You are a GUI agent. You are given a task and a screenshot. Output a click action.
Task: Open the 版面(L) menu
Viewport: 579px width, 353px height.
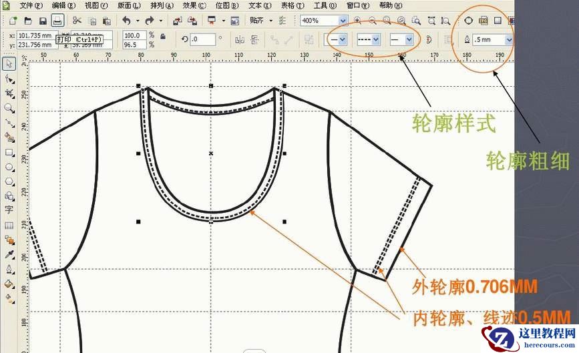point(129,5)
